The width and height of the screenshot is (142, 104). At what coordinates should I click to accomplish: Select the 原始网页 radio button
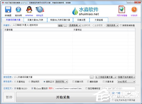tap(30, 81)
